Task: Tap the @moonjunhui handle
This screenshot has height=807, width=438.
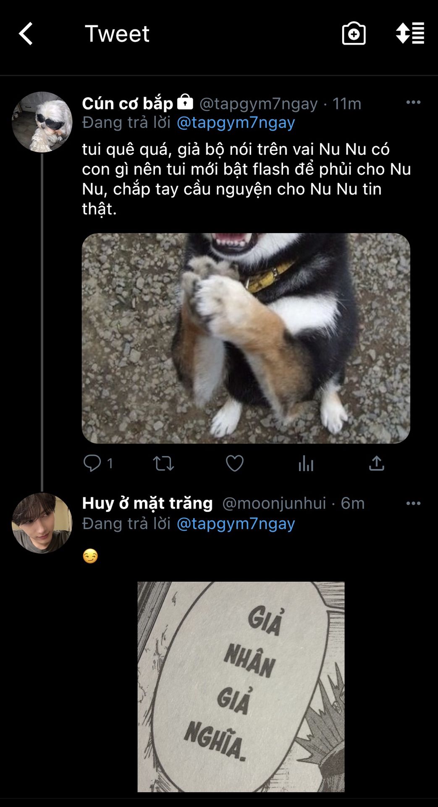Action: pos(274,503)
